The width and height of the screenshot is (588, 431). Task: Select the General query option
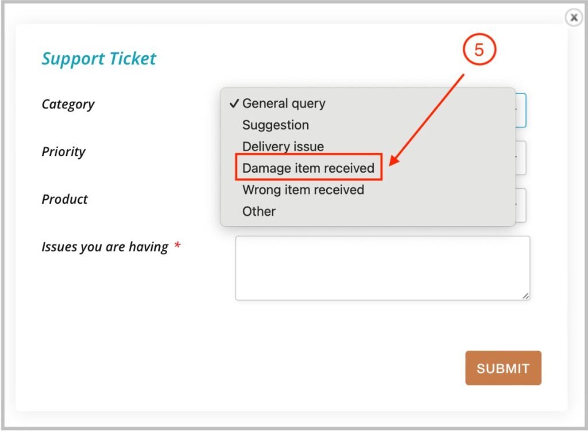pyautogui.click(x=284, y=104)
